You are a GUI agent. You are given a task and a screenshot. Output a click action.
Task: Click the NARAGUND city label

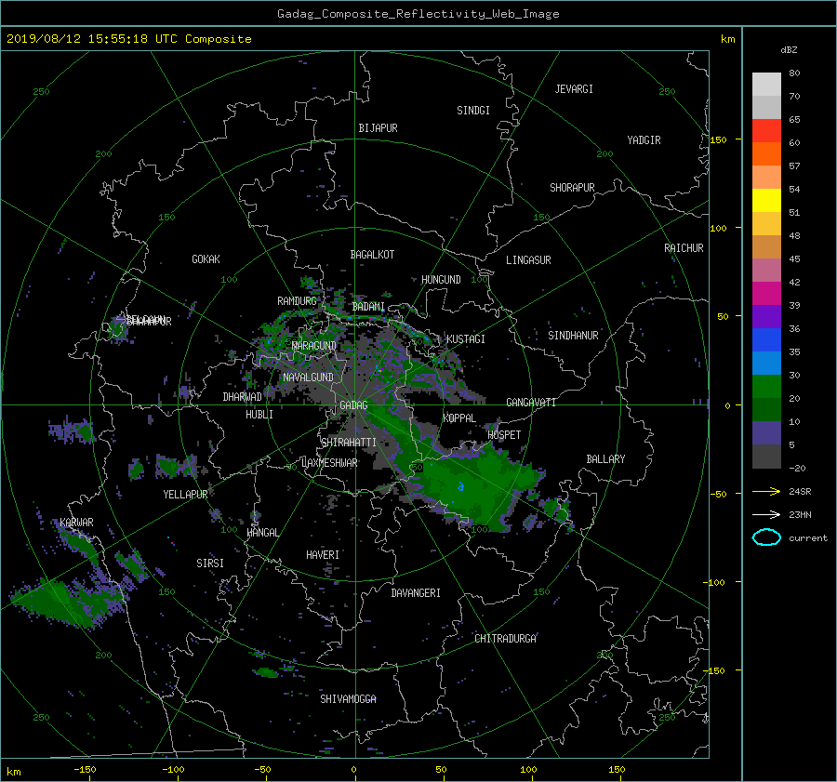point(314,346)
